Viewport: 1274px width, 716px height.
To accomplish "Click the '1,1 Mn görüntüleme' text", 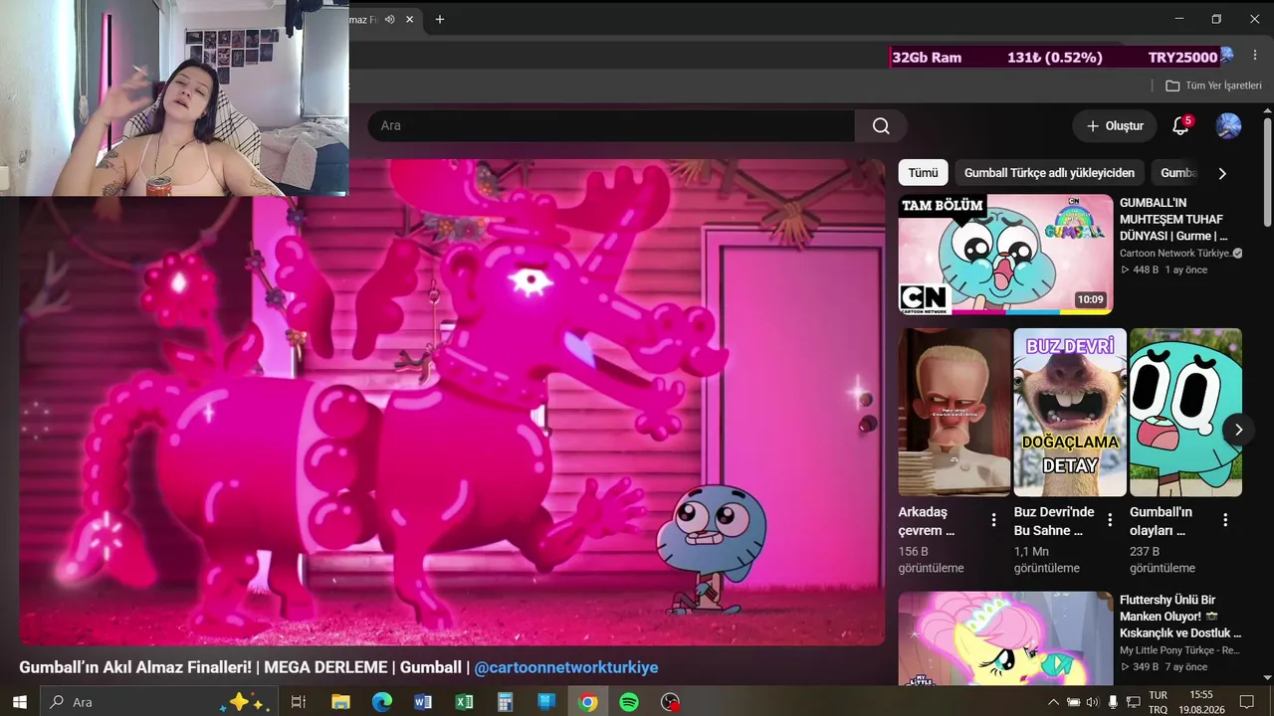I will [1047, 560].
